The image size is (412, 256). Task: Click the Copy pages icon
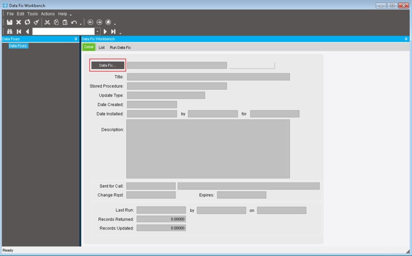coord(56,22)
